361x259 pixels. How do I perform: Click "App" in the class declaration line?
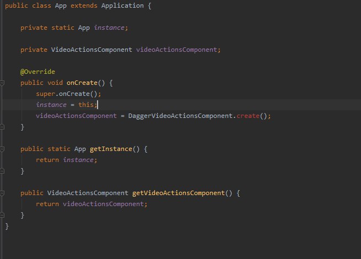tap(61, 6)
